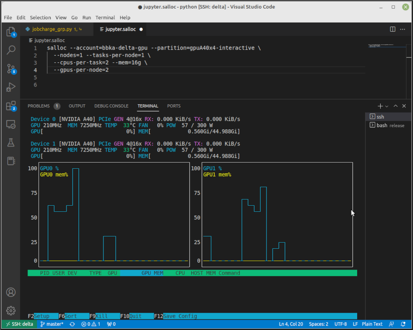The width and height of the screenshot is (413, 330).
Task: Select the bash terminal in terminal list
Action: point(382,125)
